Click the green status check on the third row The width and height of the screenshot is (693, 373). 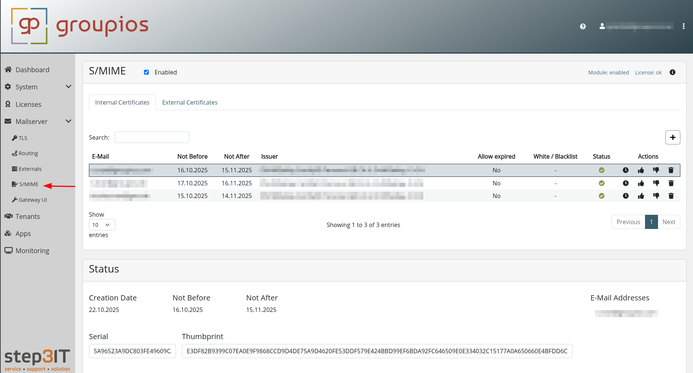(x=601, y=195)
